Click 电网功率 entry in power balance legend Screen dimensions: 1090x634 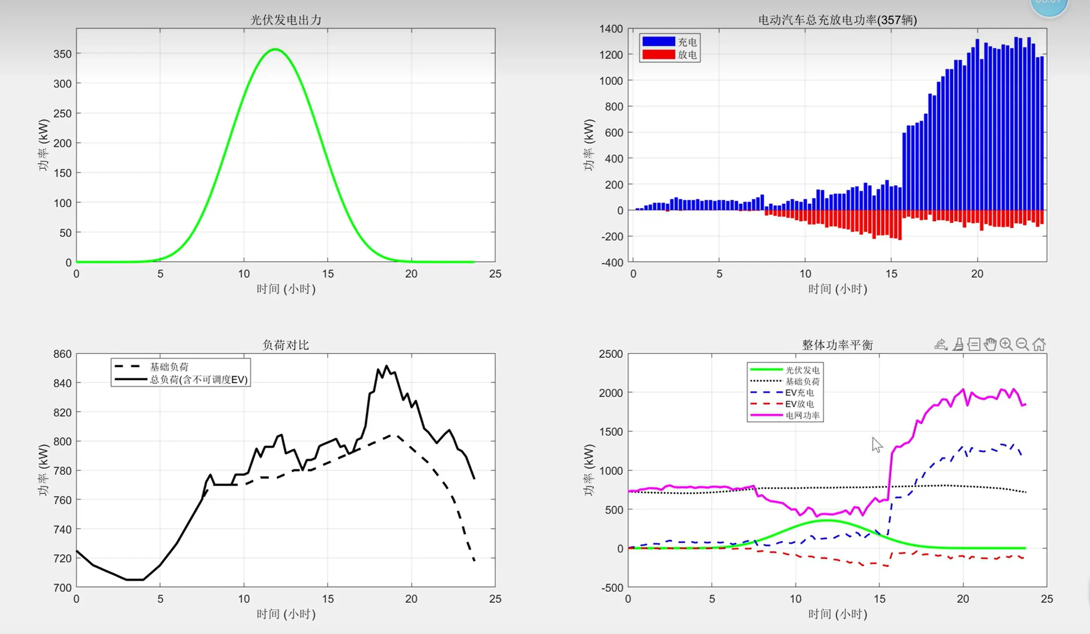[802, 415]
